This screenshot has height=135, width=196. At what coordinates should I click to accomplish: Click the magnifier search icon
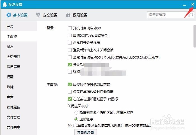click(x=191, y=15)
